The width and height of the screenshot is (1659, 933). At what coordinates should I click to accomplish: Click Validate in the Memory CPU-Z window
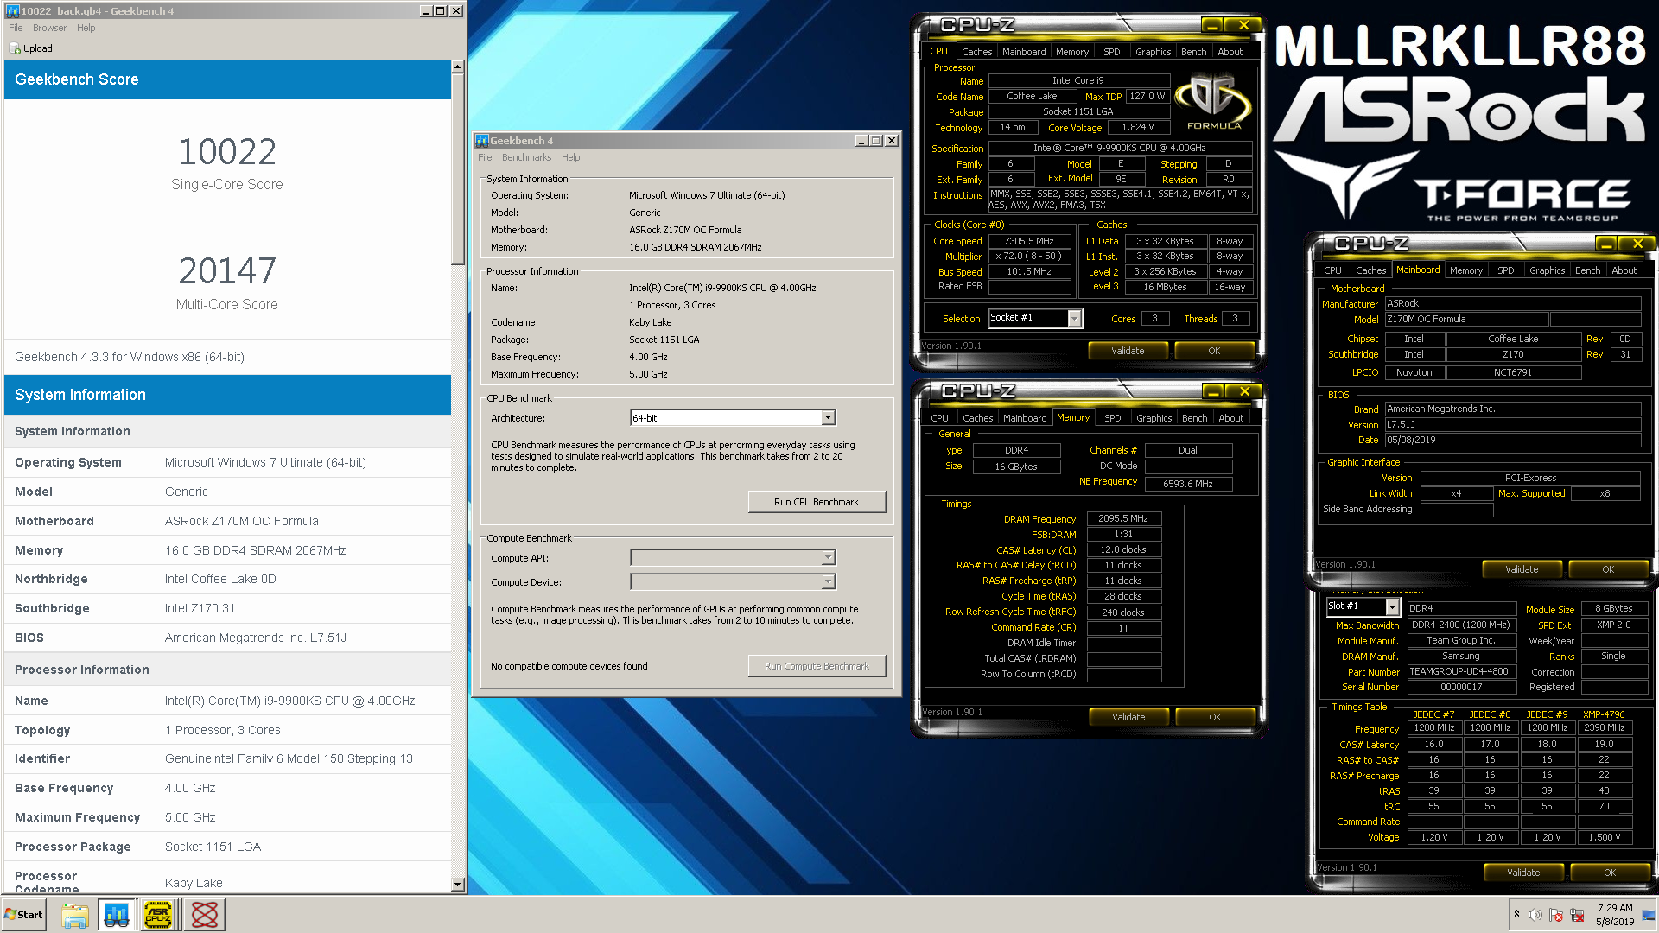[1128, 717]
